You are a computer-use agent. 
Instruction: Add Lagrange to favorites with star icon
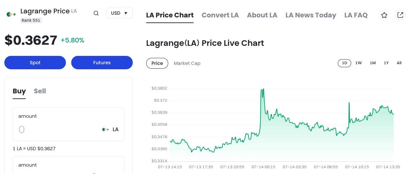click(x=384, y=15)
